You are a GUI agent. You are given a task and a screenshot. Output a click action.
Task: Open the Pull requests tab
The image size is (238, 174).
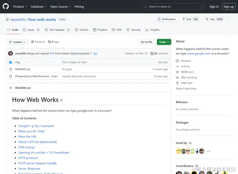click(57, 30)
